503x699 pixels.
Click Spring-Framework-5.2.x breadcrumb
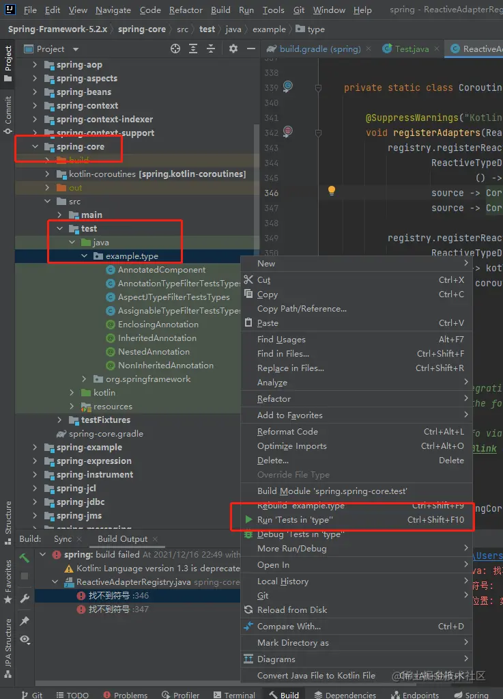tap(57, 29)
